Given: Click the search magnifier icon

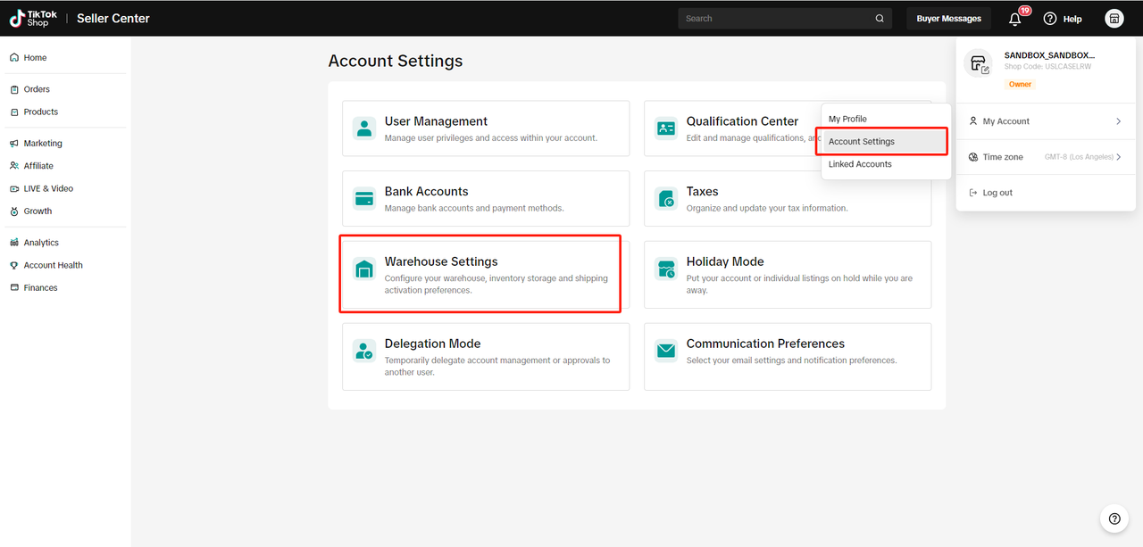Looking at the screenshot, I should point(880,19).
